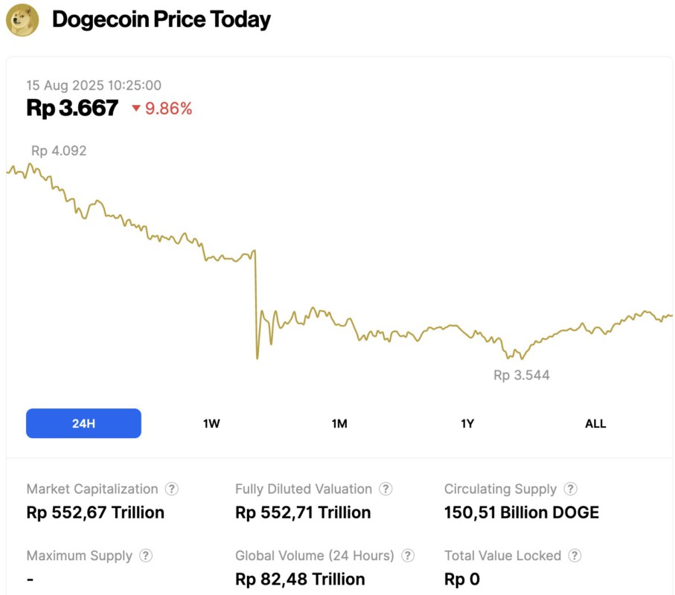
Task: Show the ALL time chart
Action: point(595,423)
